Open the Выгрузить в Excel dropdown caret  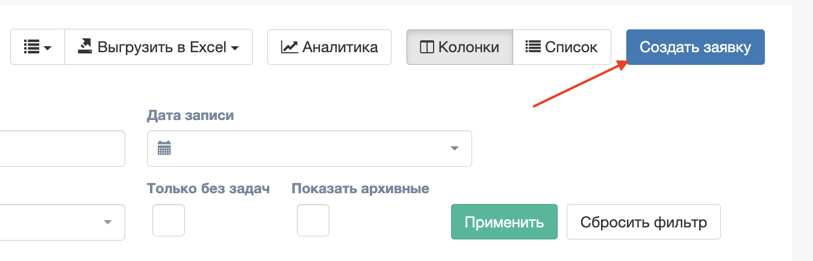click(235, 47)
